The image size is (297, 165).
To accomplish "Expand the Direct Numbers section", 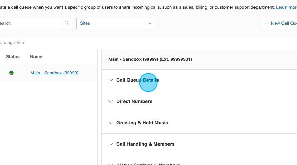I will (134, 102).
